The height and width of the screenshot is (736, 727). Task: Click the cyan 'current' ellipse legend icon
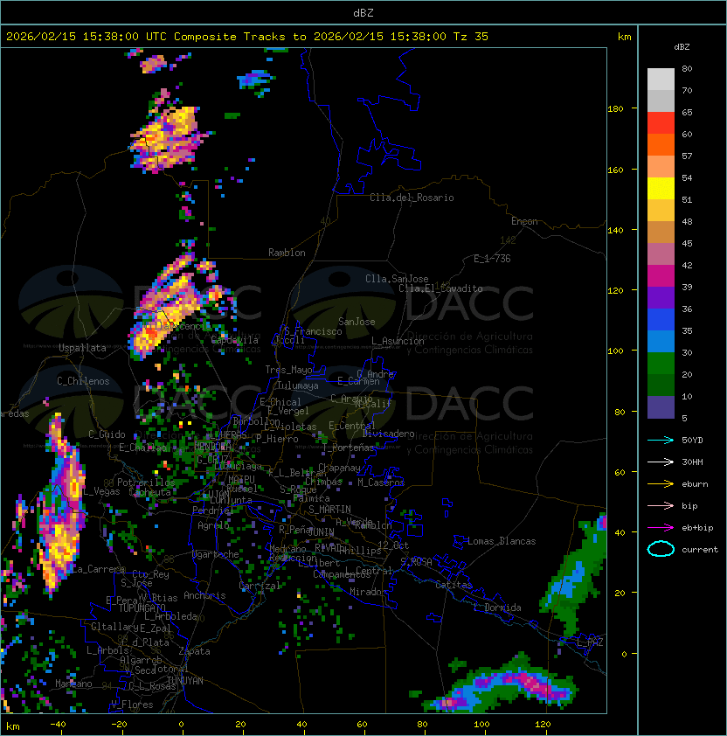click(x=661, y=549)
